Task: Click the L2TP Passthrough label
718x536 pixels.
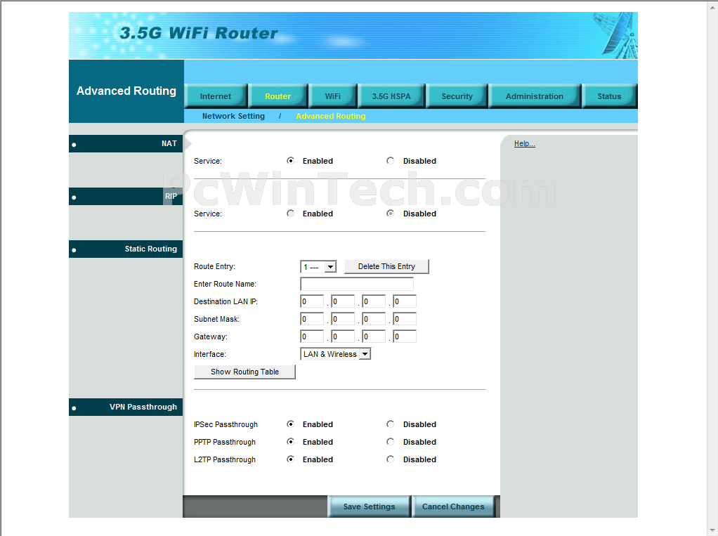Action: [225, 459]
